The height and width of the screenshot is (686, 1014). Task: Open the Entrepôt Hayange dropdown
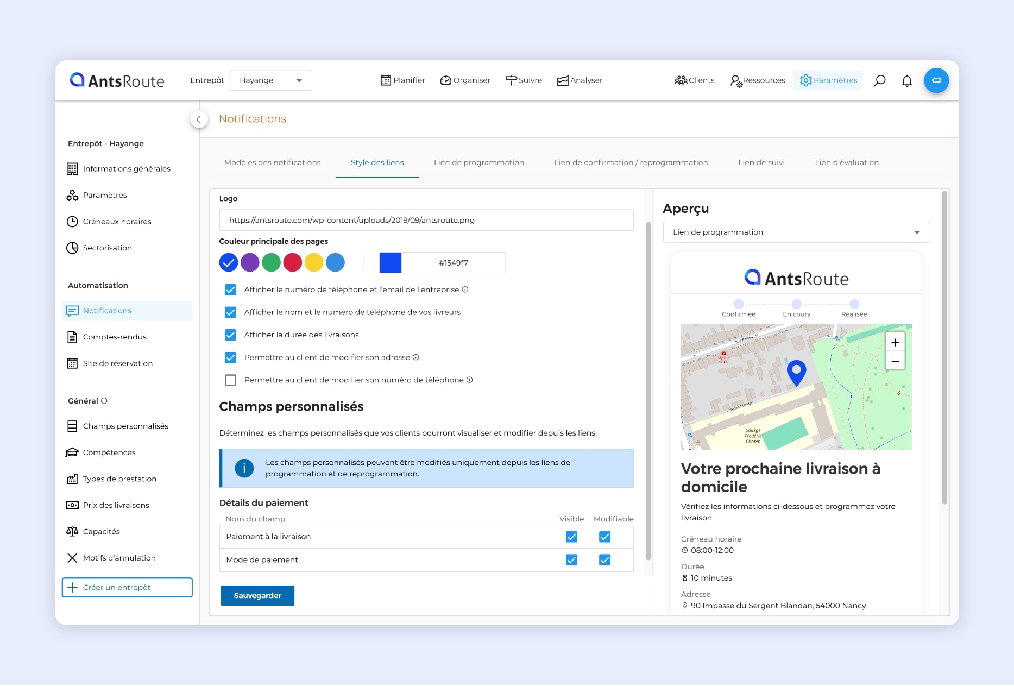pos(270,80)
